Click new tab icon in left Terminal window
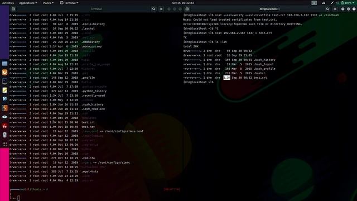357x201 pixels. coord(13,9)
